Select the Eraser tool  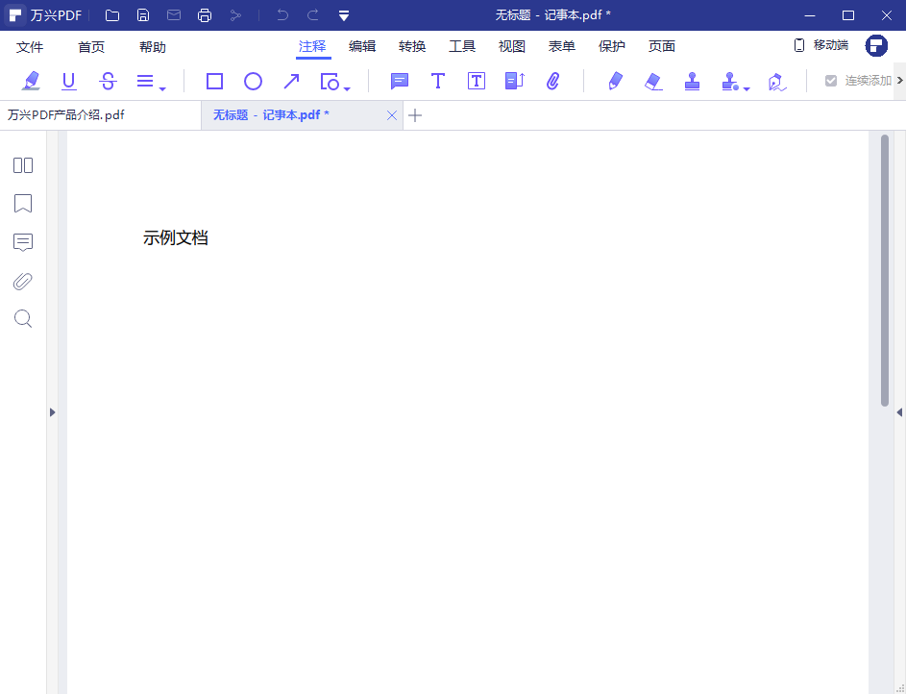[654, 81]
